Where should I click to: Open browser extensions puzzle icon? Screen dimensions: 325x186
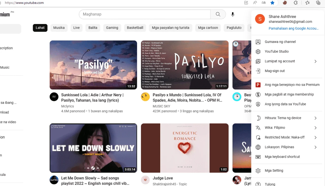coord(296,3)
